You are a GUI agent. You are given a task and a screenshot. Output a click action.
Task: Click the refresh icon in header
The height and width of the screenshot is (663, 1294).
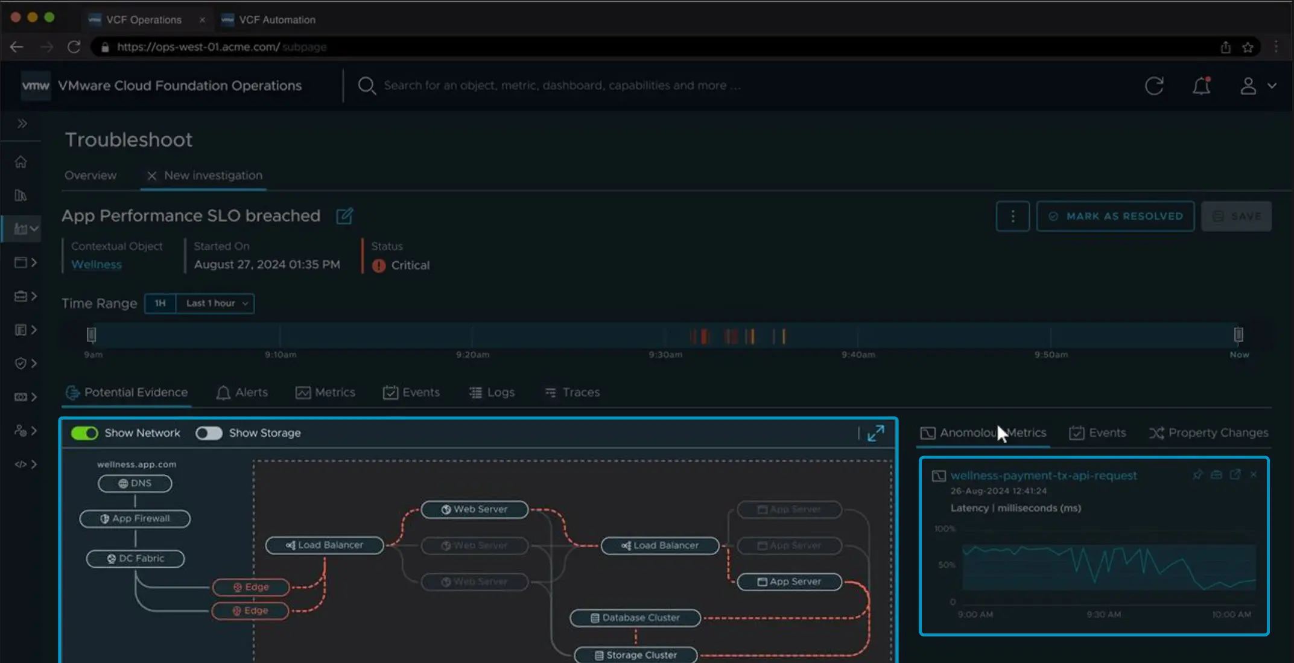[x=1154, y=86]
